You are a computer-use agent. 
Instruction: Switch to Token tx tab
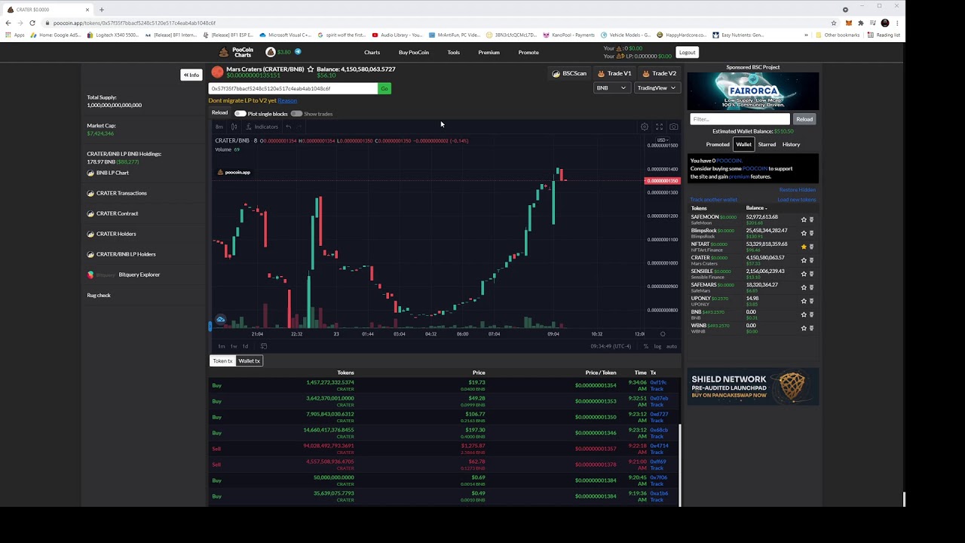tap(222, 361)
